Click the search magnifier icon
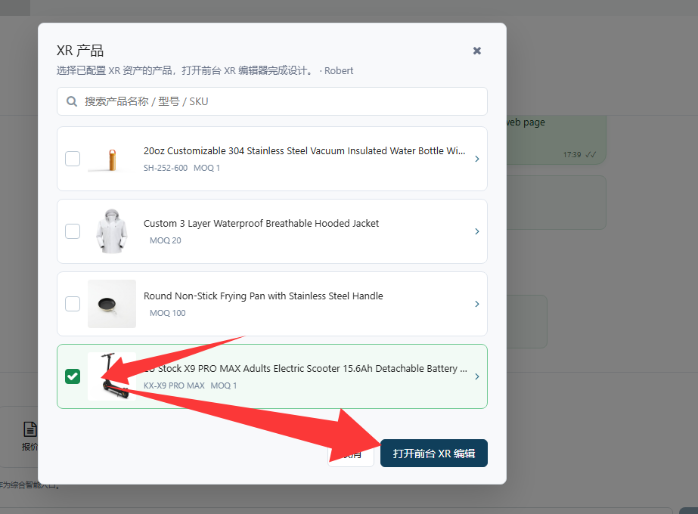Viewport: 698px width, 514px height. tap(72, 101)
